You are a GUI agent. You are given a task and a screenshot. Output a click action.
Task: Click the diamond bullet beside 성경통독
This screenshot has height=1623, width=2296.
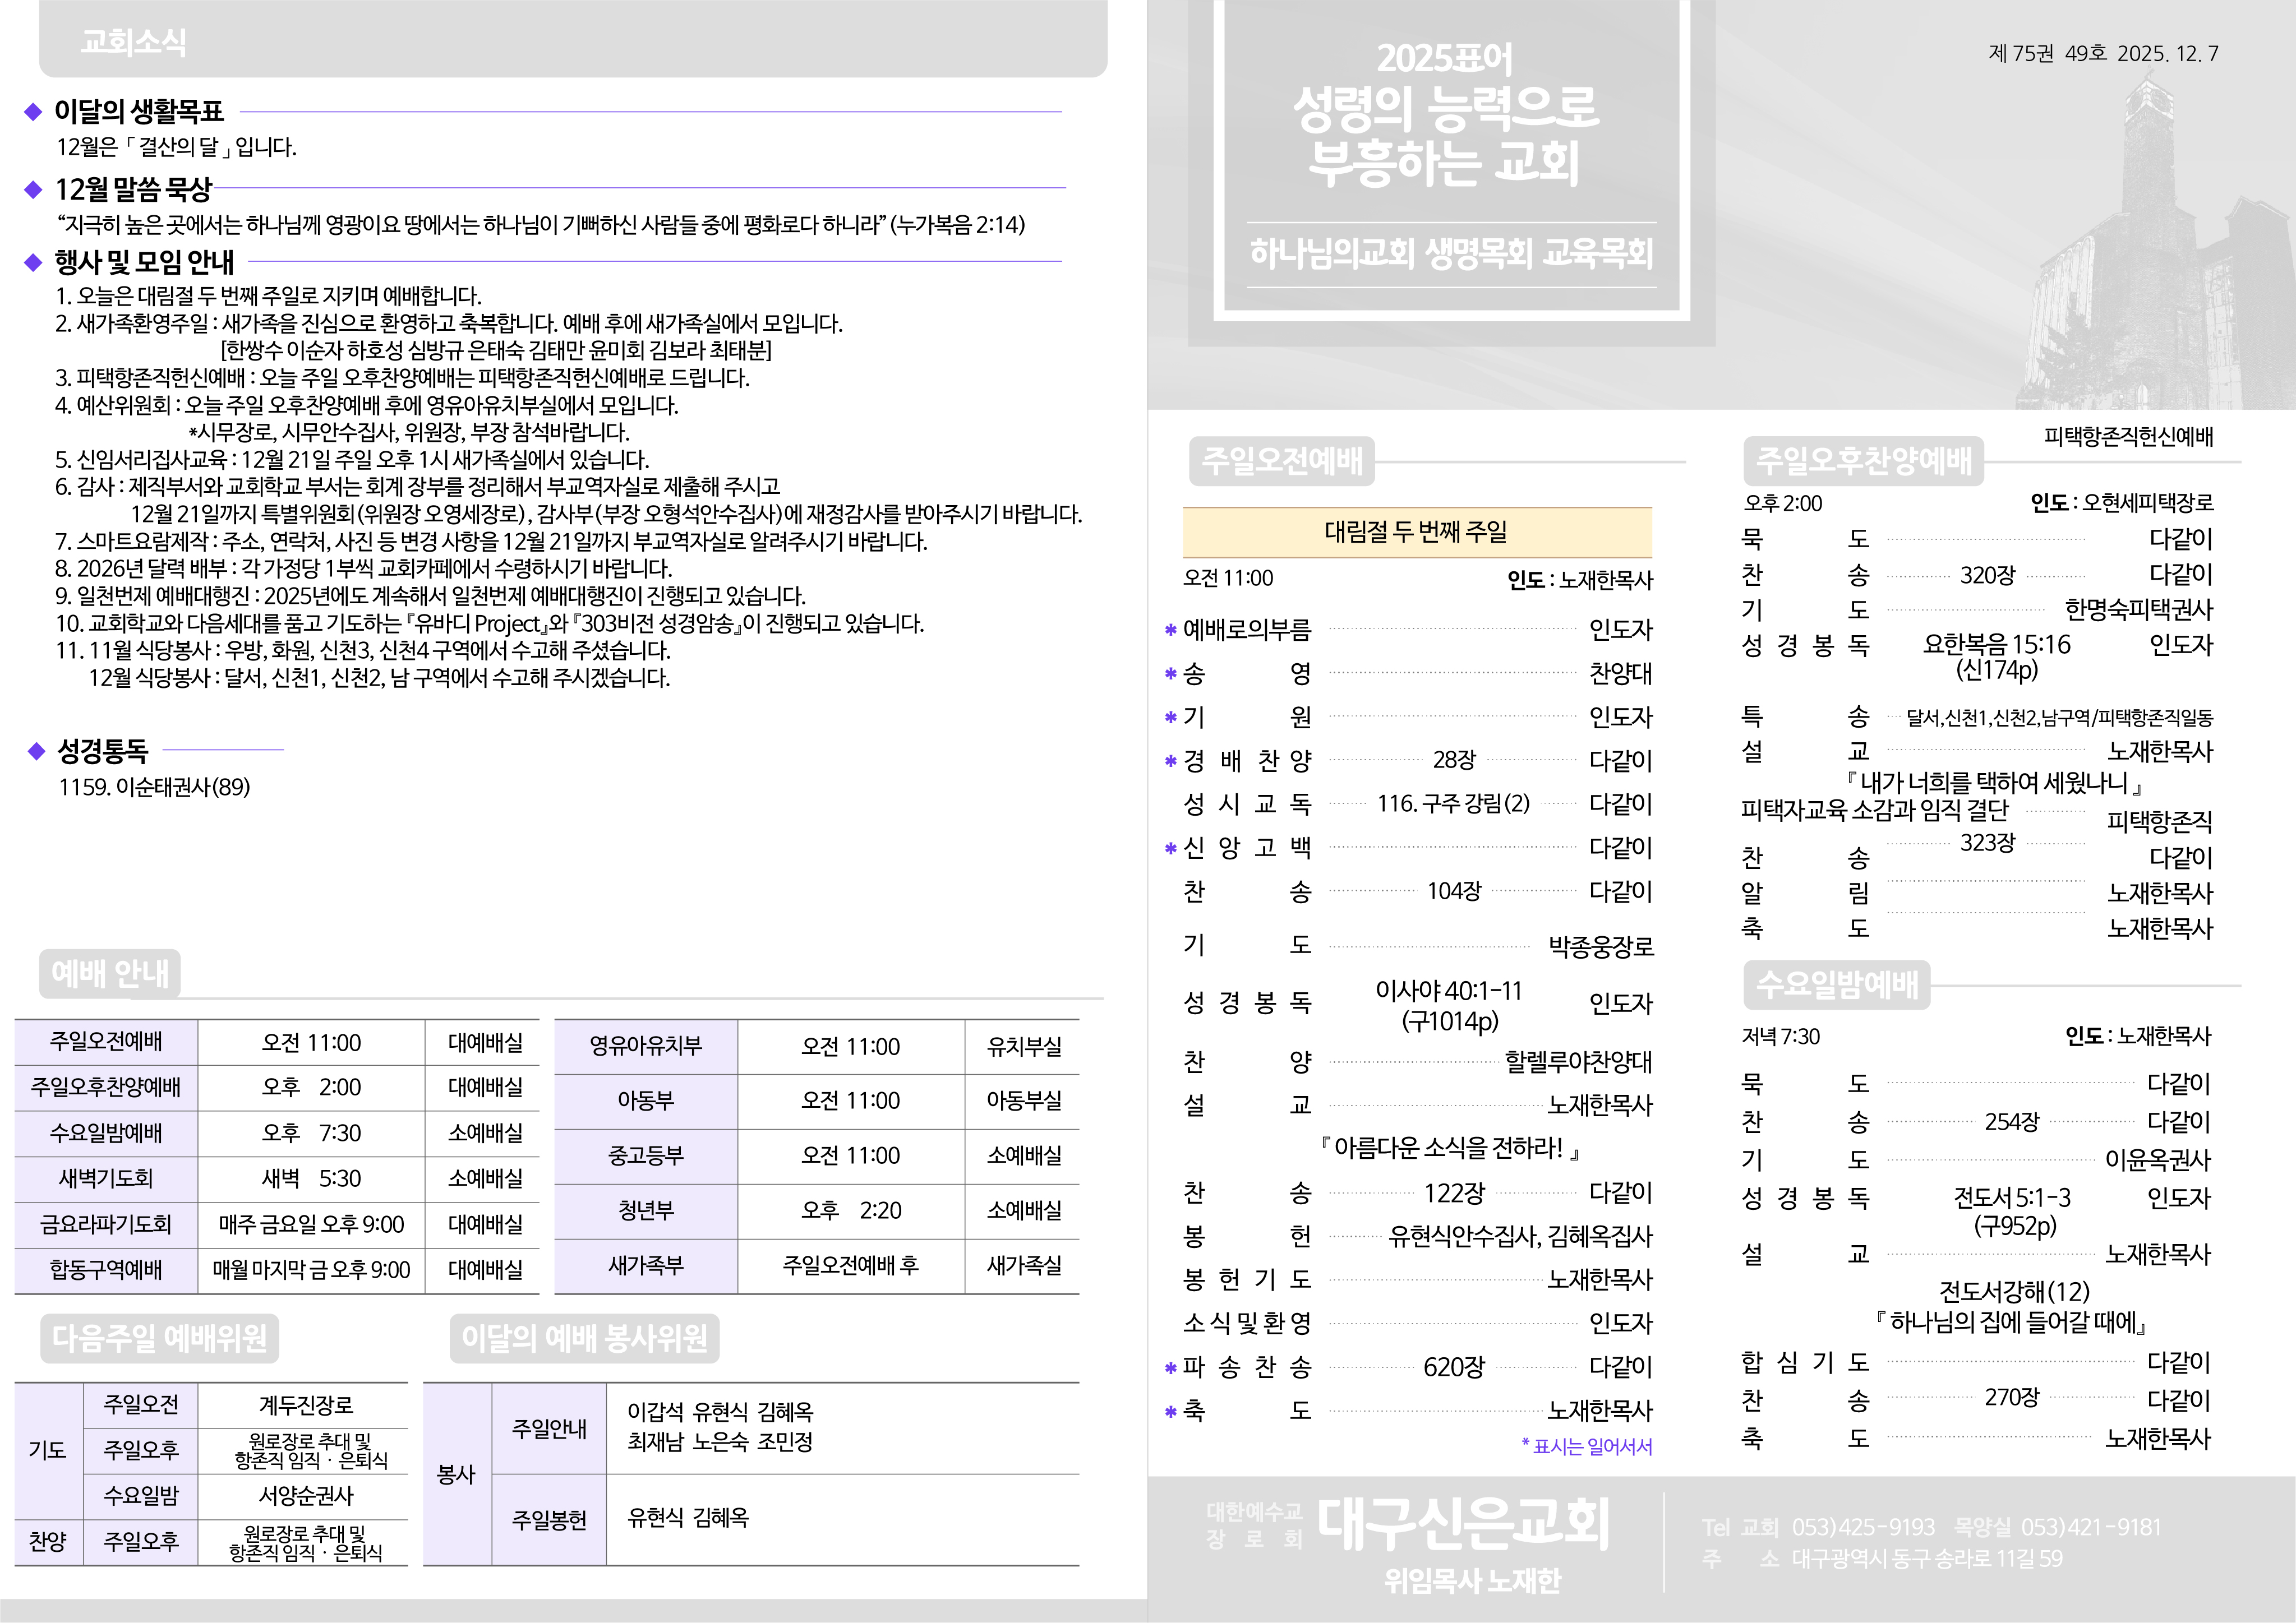pyautogui.click(x=37, y=751)
